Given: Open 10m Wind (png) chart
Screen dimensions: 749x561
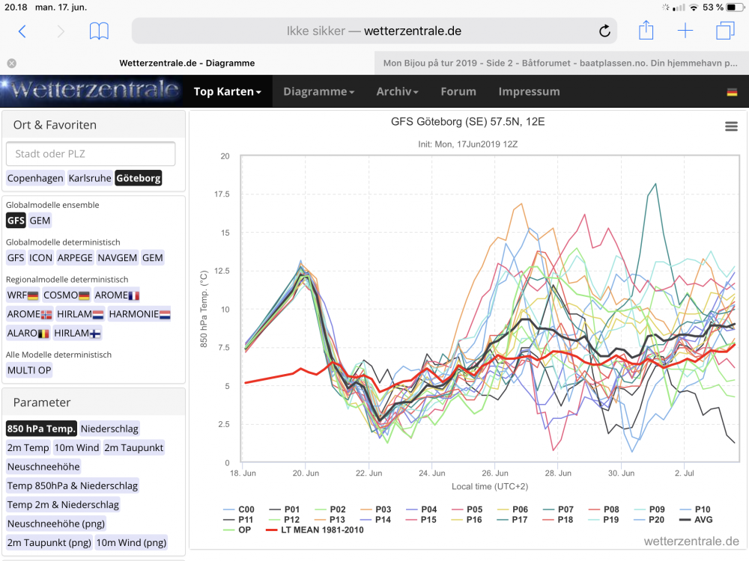Looking at the screenshot, I should click(131, 542).
